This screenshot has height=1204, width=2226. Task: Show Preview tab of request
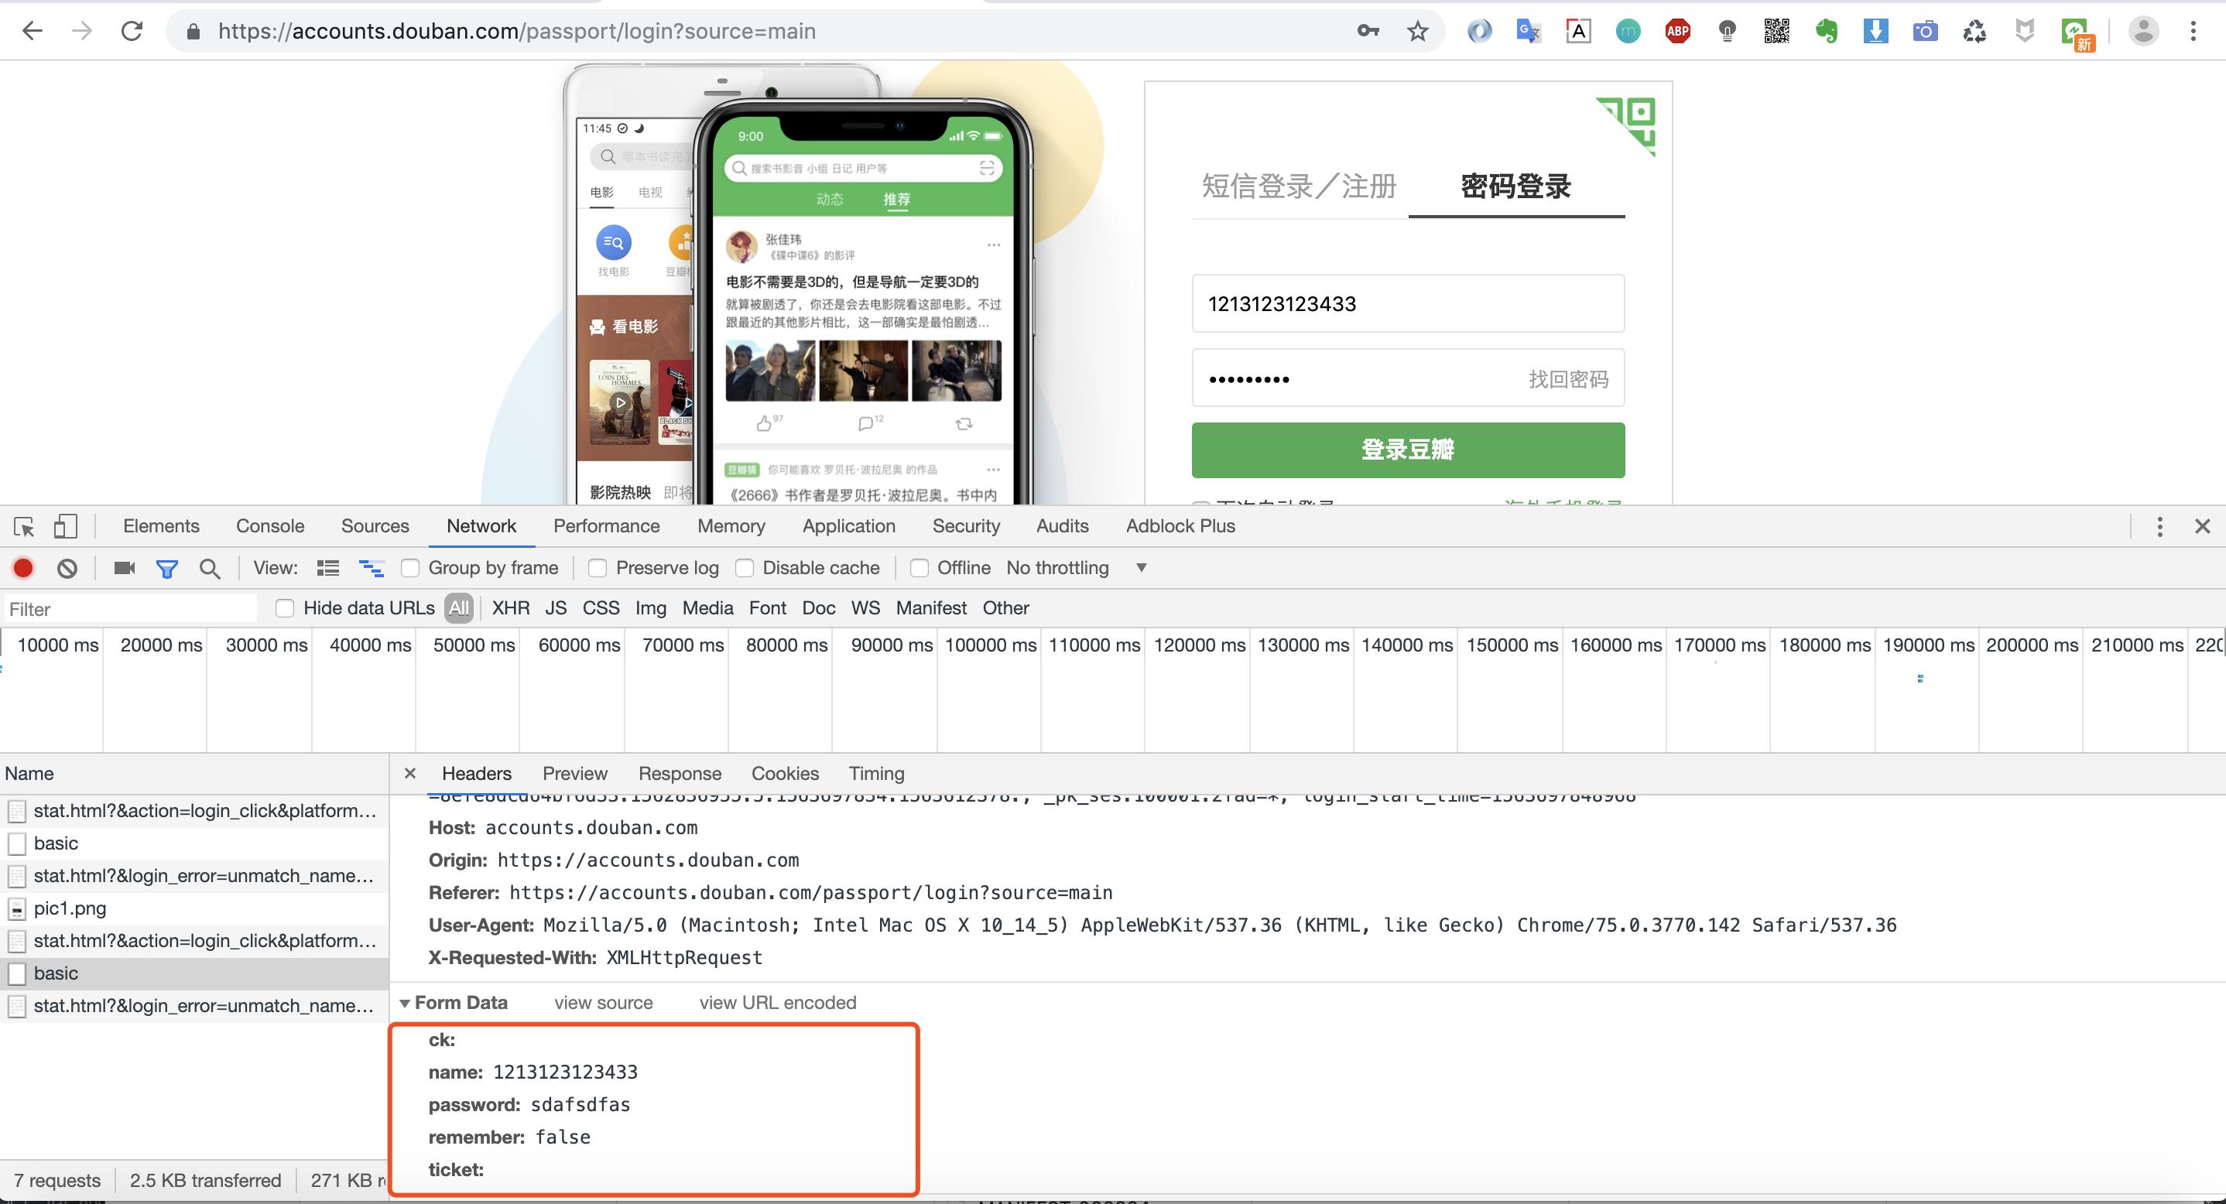coord(574,773)
